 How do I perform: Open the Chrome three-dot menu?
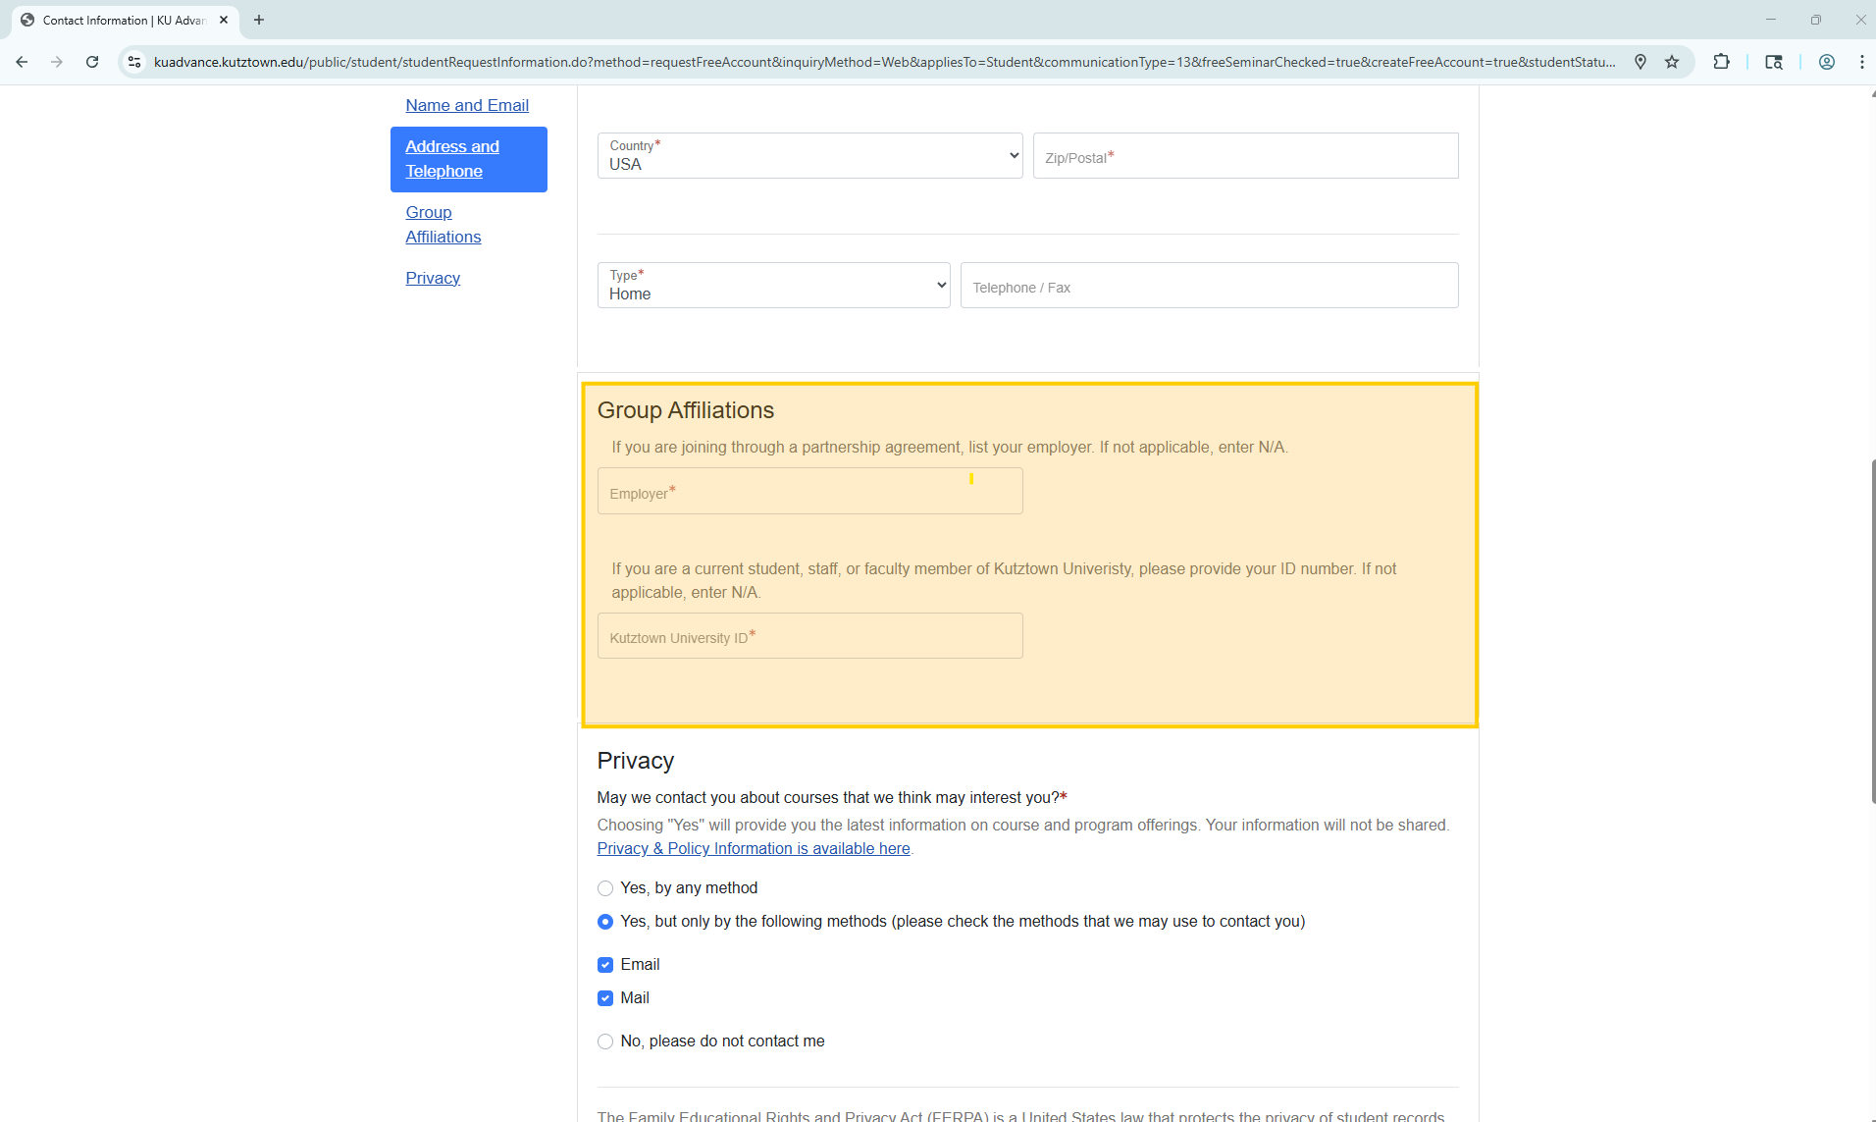click(1861, 61)
